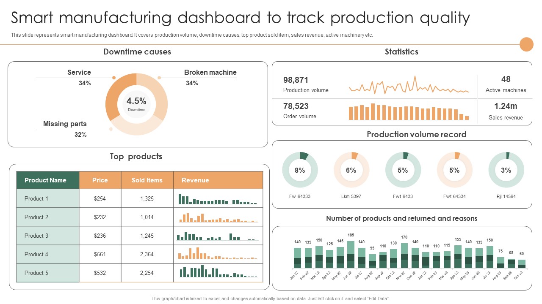
Task: Select the Product 4 revenue sparkline
Action: pos(218,254)
